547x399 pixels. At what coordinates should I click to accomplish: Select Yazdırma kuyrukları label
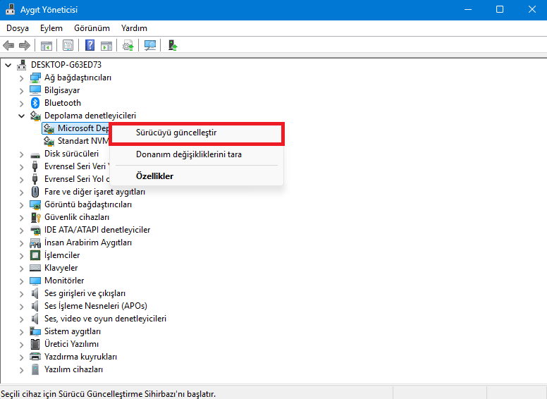pyautogui.click(x=80, y=357)
